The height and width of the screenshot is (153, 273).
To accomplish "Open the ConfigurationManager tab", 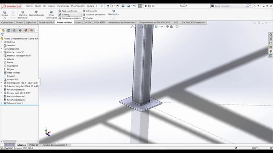I will [15, 30].
